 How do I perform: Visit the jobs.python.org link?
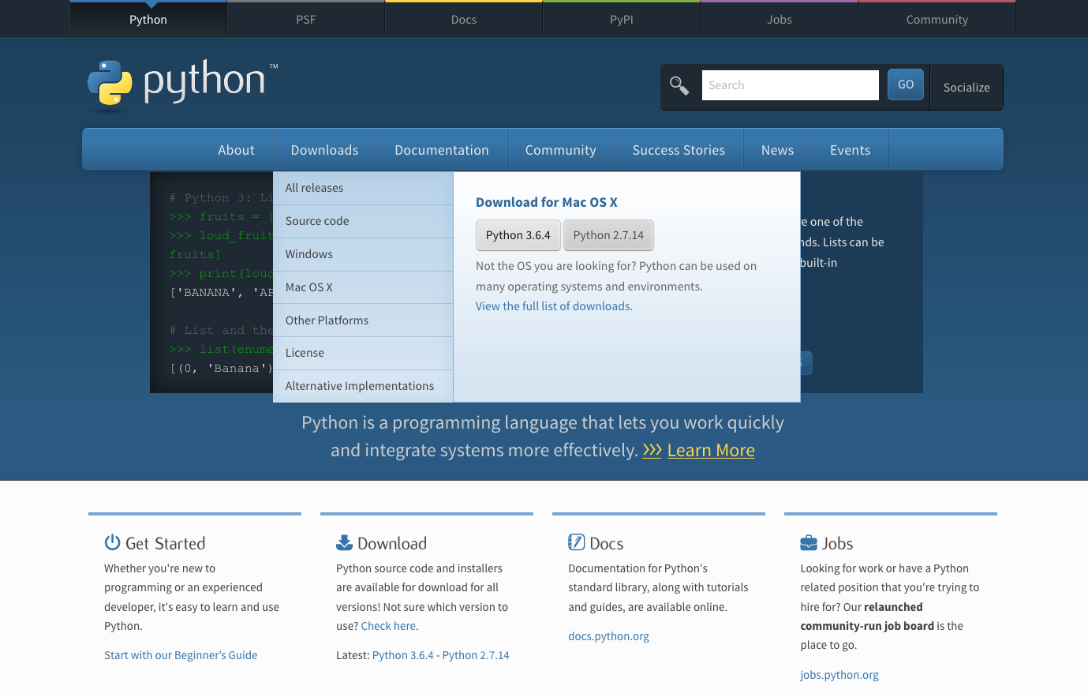point(839,675)
